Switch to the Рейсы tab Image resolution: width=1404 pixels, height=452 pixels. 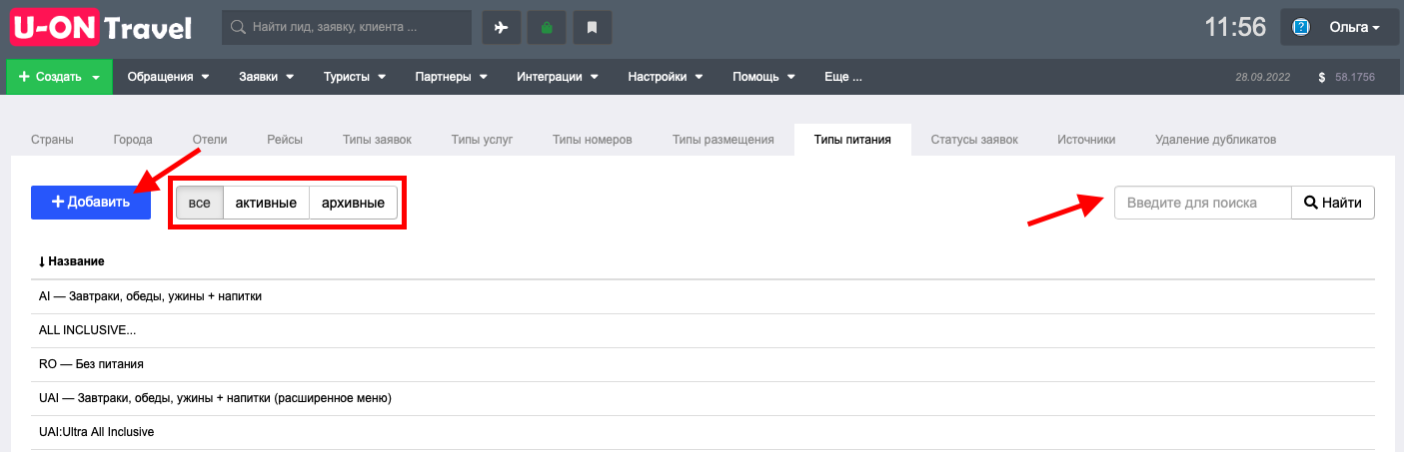pos(285,140)
